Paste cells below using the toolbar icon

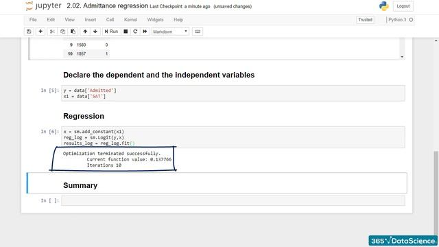pyautogui.click(x=73, y=32)
